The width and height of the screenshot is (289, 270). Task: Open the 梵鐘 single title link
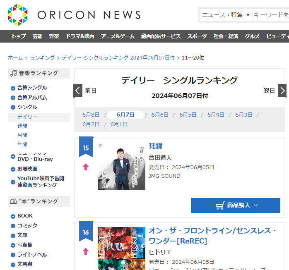point(156,146)
